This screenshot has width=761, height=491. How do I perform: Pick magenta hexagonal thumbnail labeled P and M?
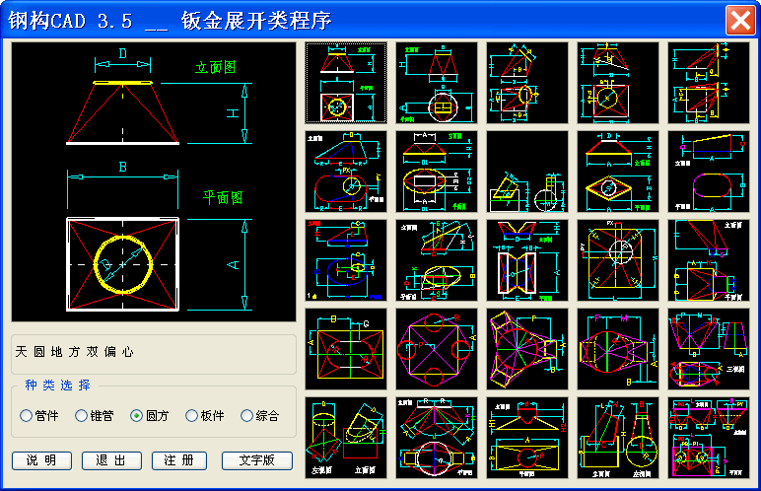pos(618,349)
